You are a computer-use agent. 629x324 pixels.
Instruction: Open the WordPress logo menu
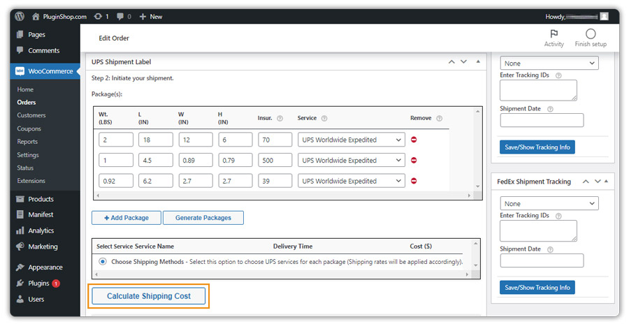point(20,17)
